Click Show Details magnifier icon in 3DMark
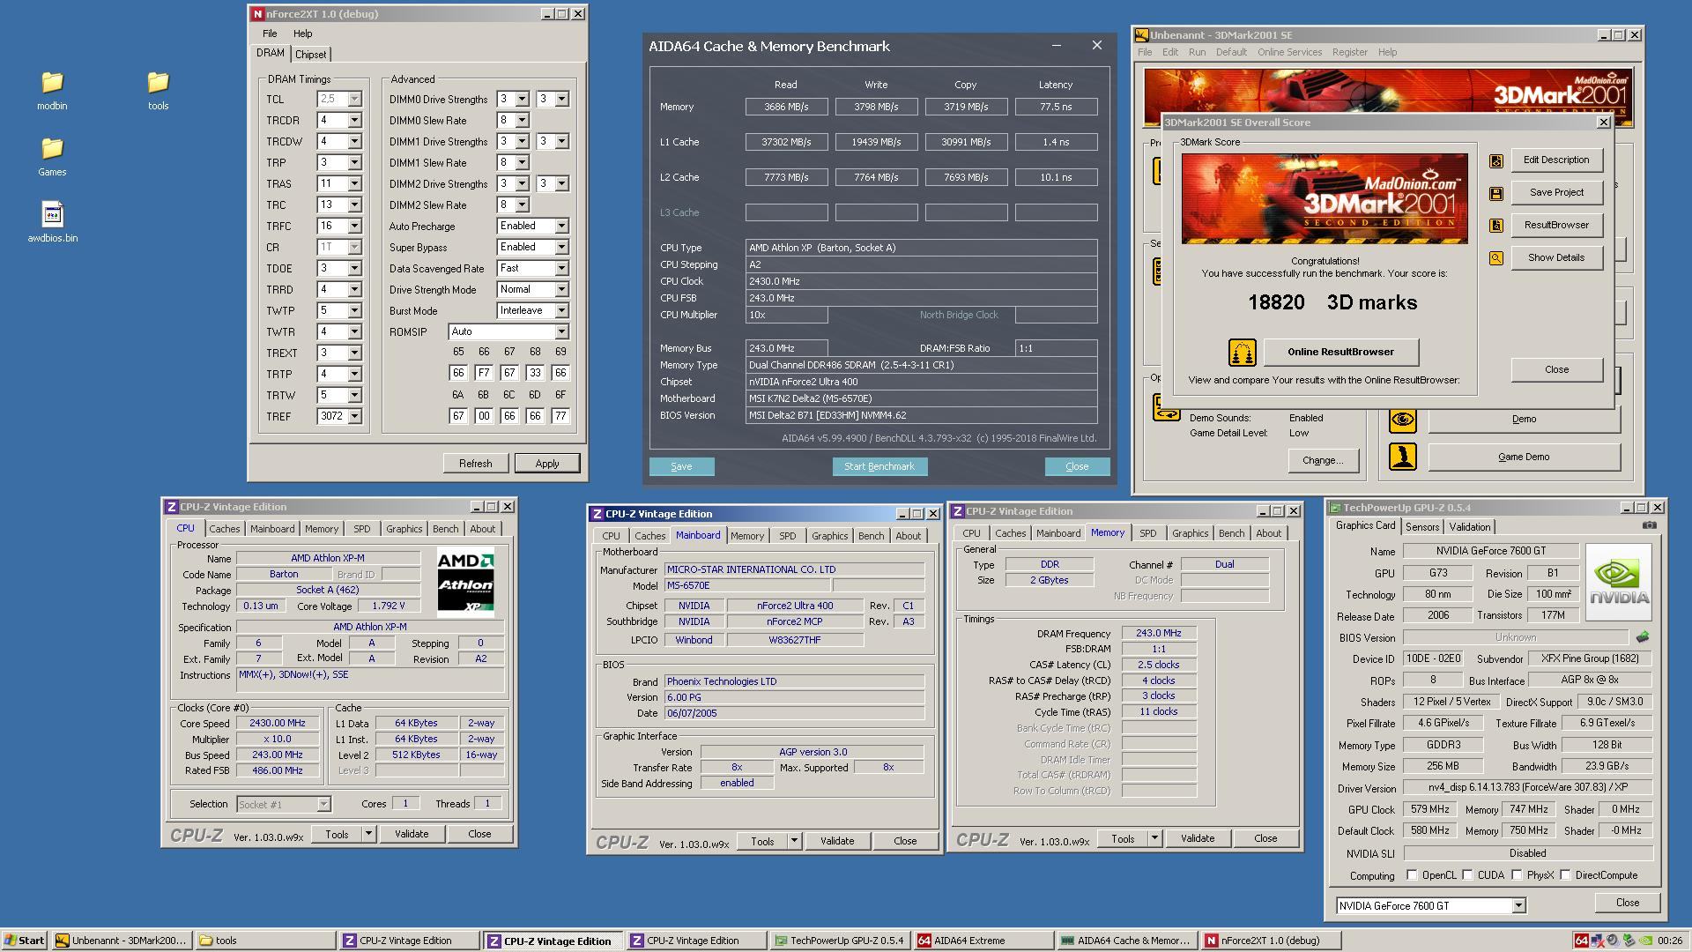 pyautogui.click(x=1495, y=258)
